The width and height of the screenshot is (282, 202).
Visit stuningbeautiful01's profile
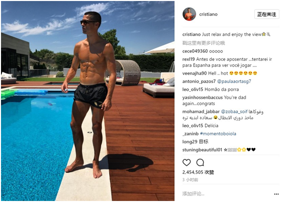point(202,150)
